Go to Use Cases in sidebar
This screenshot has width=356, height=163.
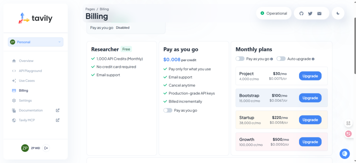27,81
